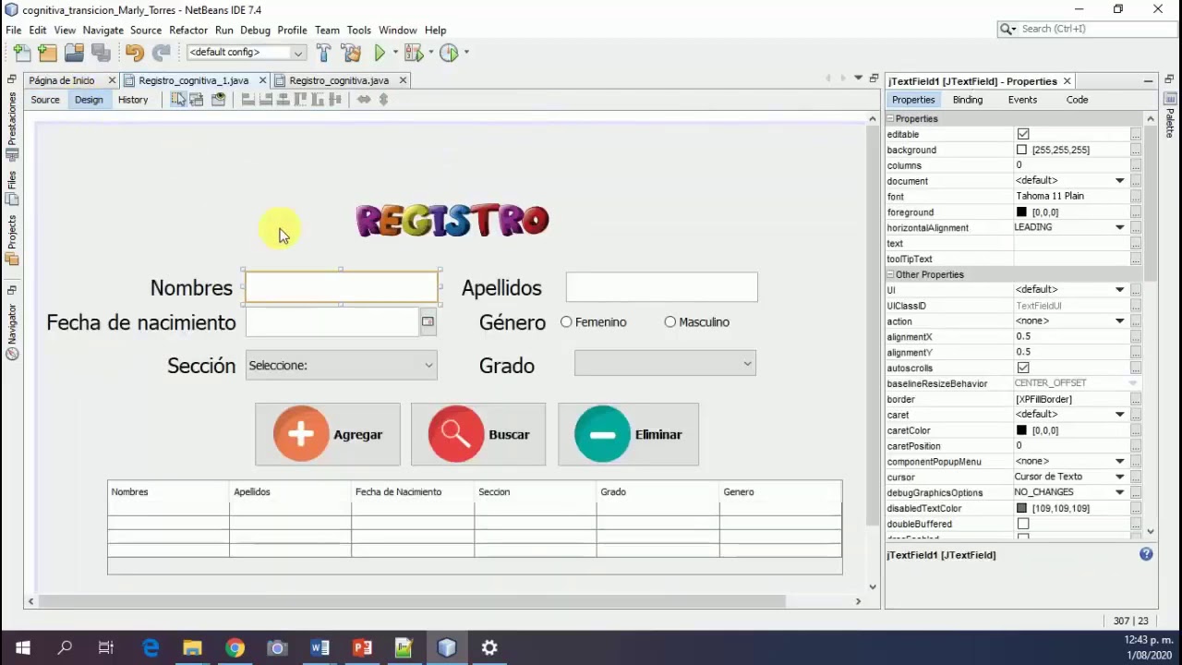The width and height of the screenshot is (1182, 665).
Task: Click the Save All toolbar icon
Action: coord(101,53)
